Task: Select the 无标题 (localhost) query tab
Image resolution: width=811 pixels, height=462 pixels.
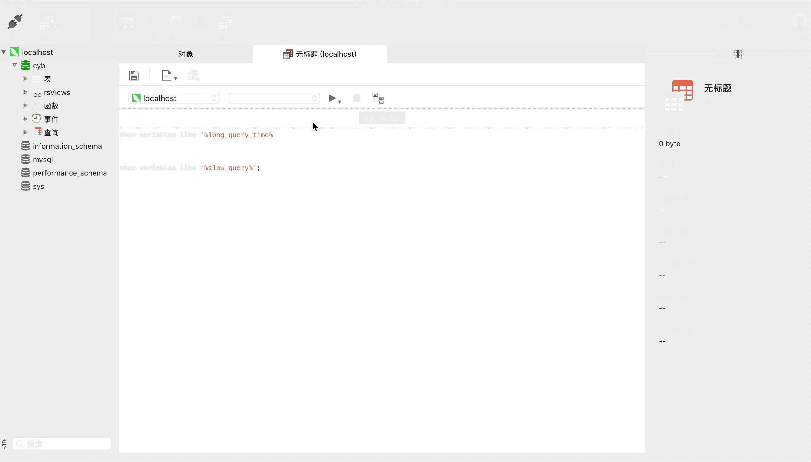Action: (x=320, y=54)
